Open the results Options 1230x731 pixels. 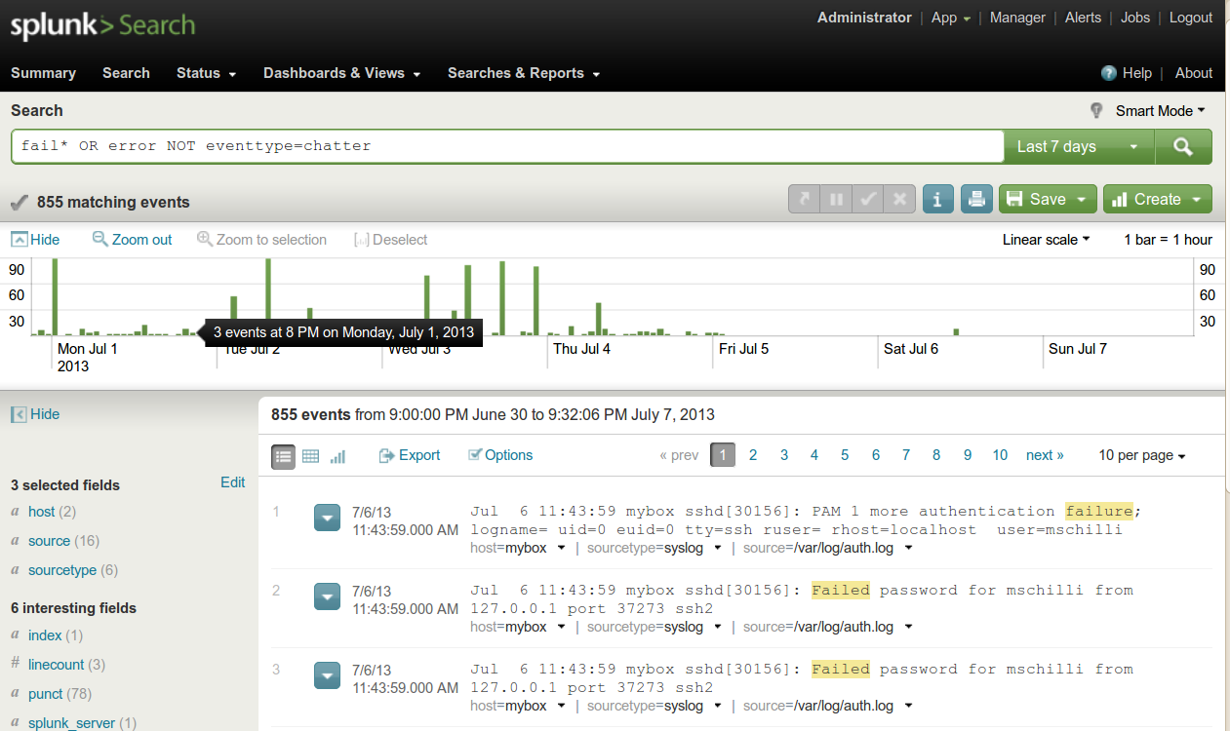coord(500,455)
